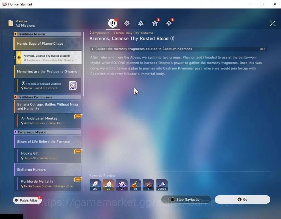Open Heroic Saga of Flame-Chase group
The image size is (281, 219).
tap(47, 44)
